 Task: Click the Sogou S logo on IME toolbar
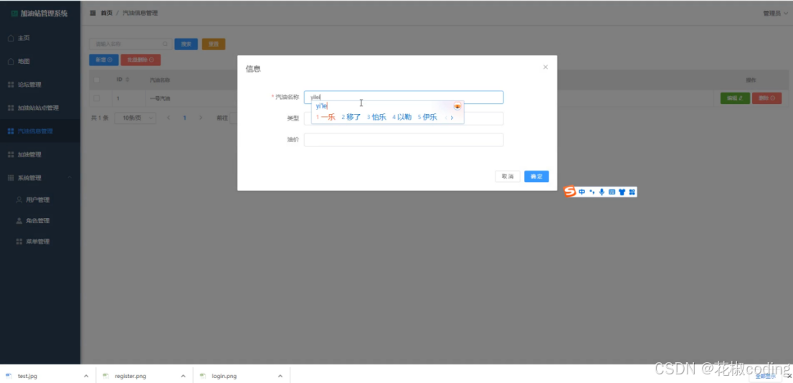click(570, 191)
